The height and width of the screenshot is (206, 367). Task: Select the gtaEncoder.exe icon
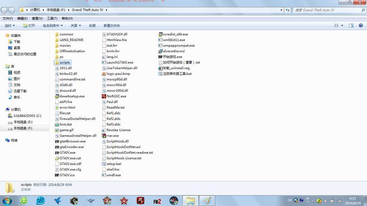point(57,147)
